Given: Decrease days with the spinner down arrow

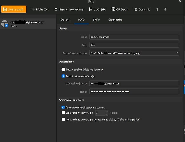Looking at the screenshot, I should 106,114.
